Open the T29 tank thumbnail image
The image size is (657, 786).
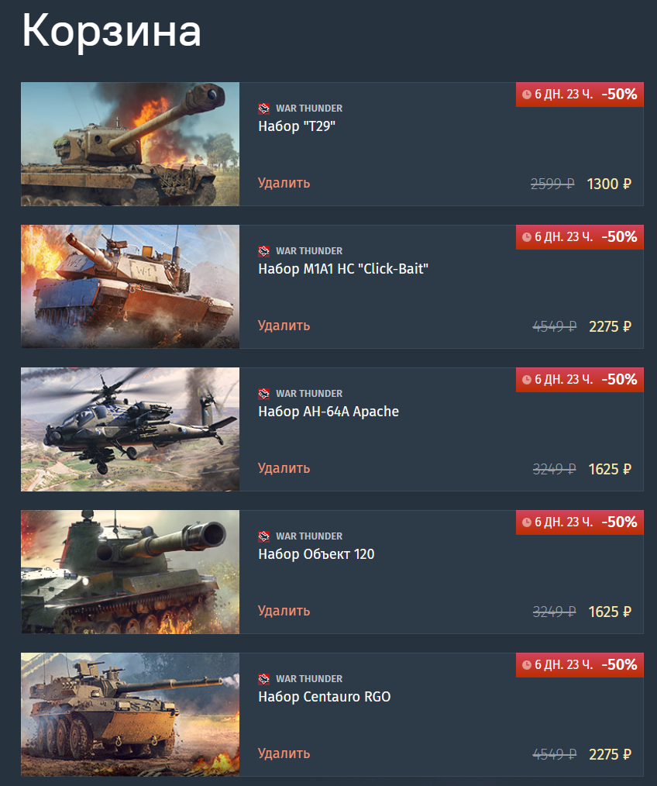[130, 144]
